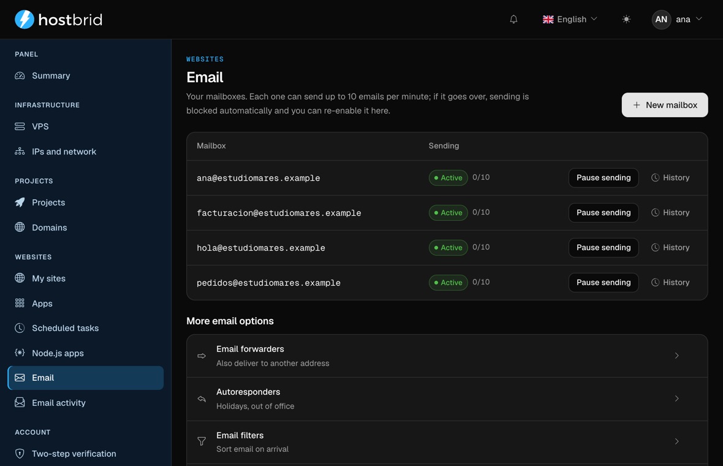Select the ana@estudiomares.example mailbox text

pos(258,178)
